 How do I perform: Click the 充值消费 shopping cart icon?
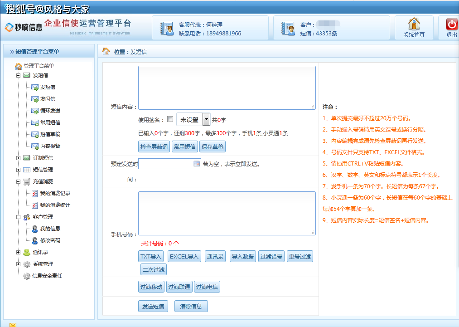[27, 182]
